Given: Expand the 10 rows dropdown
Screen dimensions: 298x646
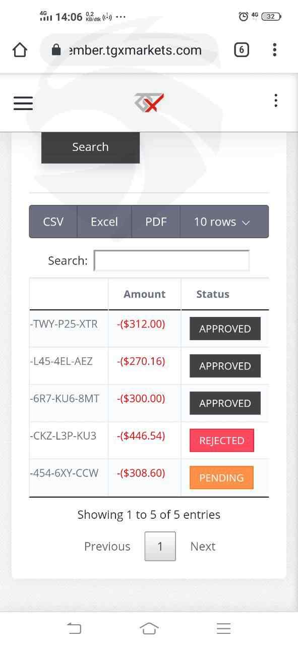Looking at the screenshot, I should click(224, 222).
